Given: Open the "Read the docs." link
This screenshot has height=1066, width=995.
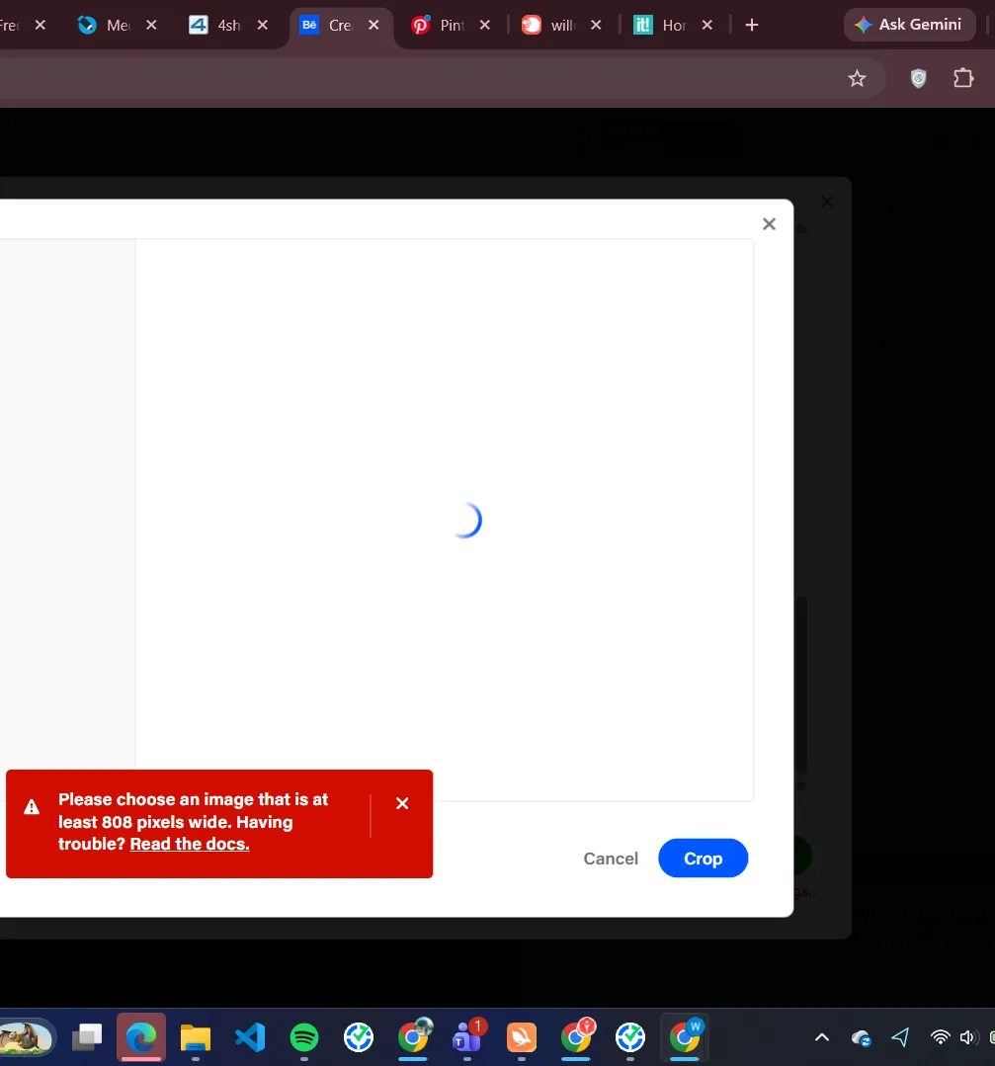Looking at the screenshot, I should [x=189, y=844].
